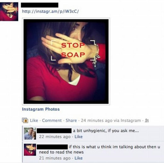Screen dimensions: 164x163
Task: Open the couple avatar of first commenter
Action: 30,133
